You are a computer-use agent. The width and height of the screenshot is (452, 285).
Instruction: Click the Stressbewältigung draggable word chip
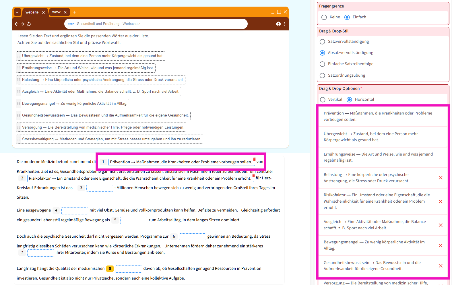coord(109,139)
